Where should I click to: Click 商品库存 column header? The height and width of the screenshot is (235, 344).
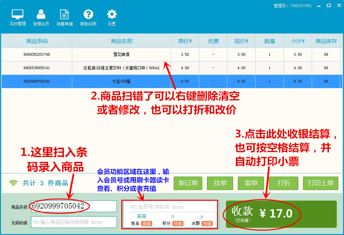(x=326, y=41)
